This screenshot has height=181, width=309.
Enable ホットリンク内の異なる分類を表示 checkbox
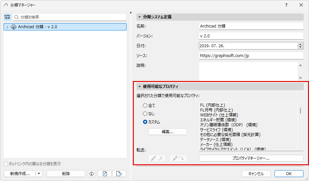6,164
